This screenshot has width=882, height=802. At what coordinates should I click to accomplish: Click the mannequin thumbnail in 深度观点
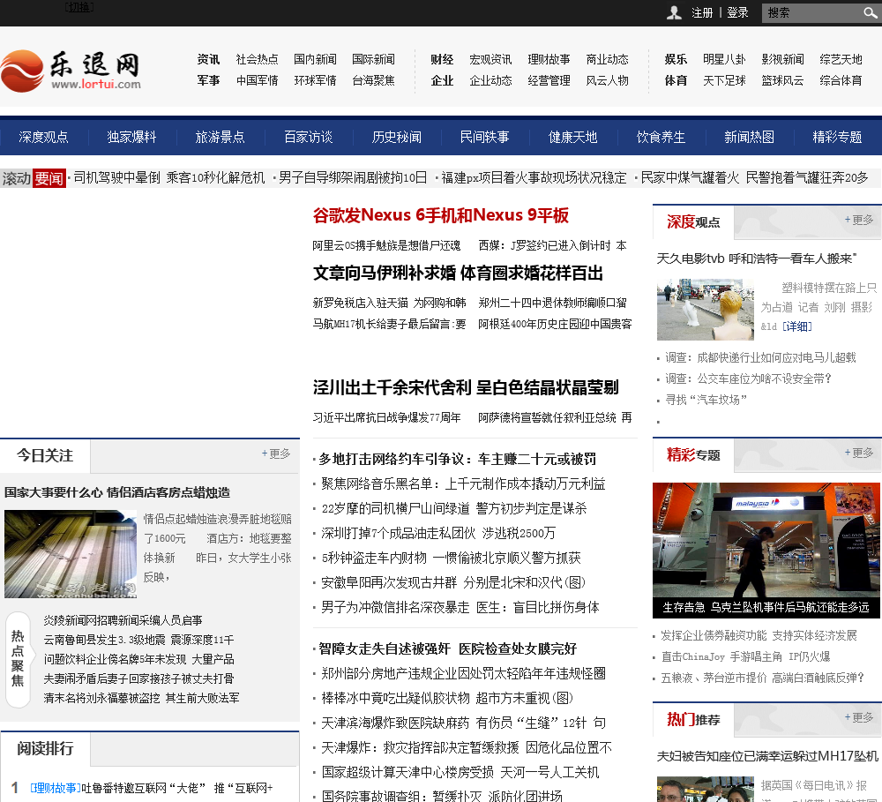tap(706, 310)
